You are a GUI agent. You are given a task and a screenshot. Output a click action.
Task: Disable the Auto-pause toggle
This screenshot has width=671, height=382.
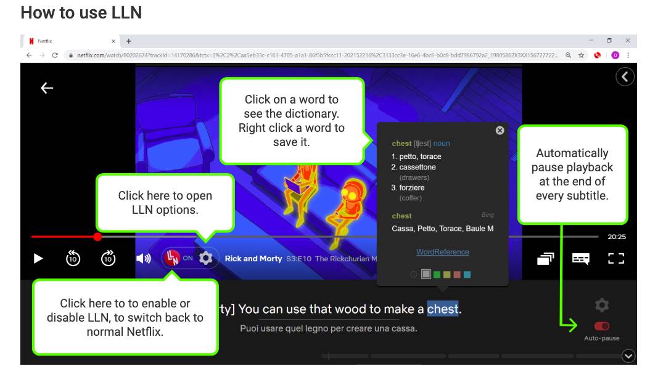click(x=602, y=325)
